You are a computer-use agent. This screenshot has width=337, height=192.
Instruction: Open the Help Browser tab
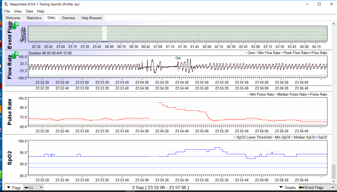(x=91, y=18)
